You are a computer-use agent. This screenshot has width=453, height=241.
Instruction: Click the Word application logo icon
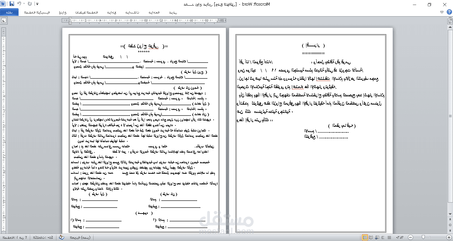point(4,4)
